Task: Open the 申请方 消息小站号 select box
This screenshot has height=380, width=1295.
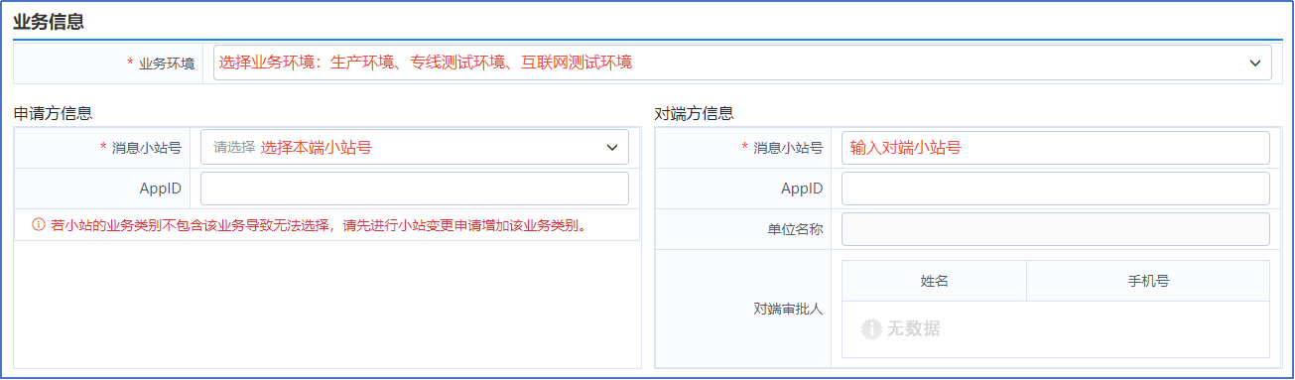Action: (415, 148)
